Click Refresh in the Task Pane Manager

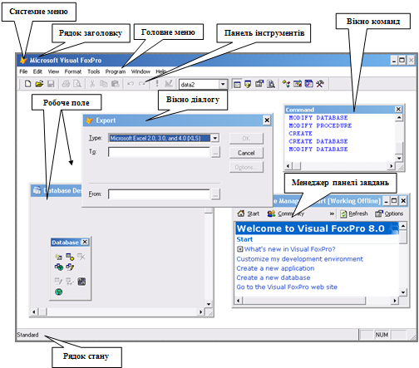click(x=353, y=213)
